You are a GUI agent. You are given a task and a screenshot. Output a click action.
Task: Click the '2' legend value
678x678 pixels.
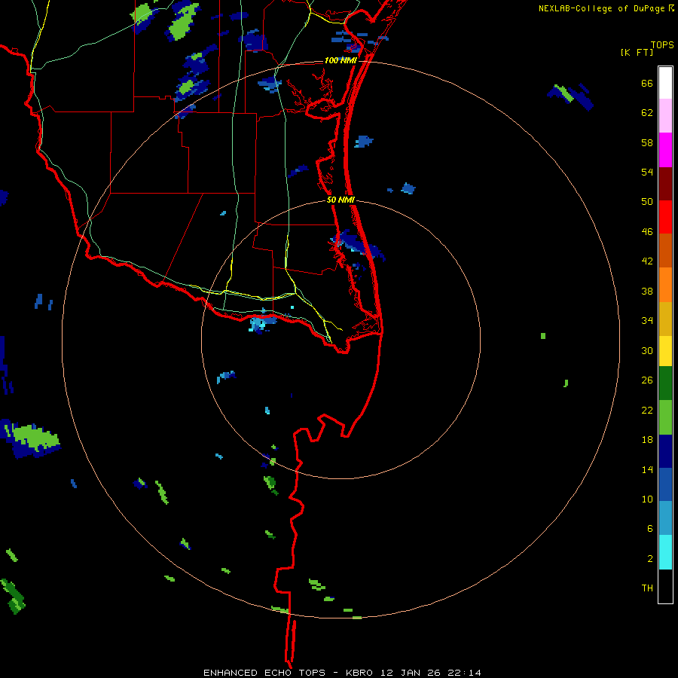coord(650,558)
